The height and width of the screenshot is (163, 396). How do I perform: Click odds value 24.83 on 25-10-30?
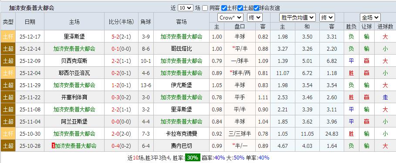coord(332,134)
